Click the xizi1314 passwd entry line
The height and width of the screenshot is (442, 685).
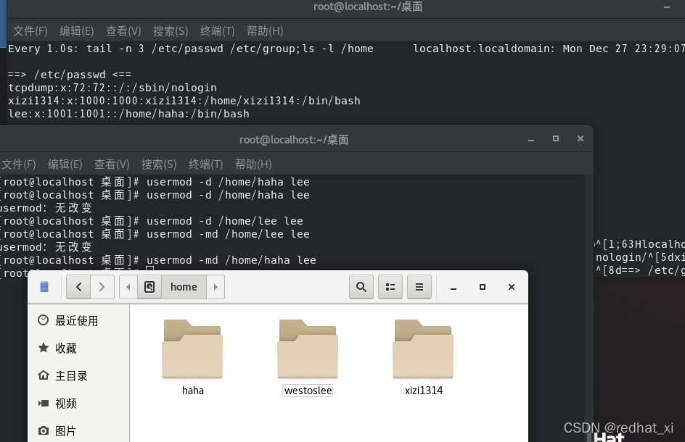click(184, 101)
